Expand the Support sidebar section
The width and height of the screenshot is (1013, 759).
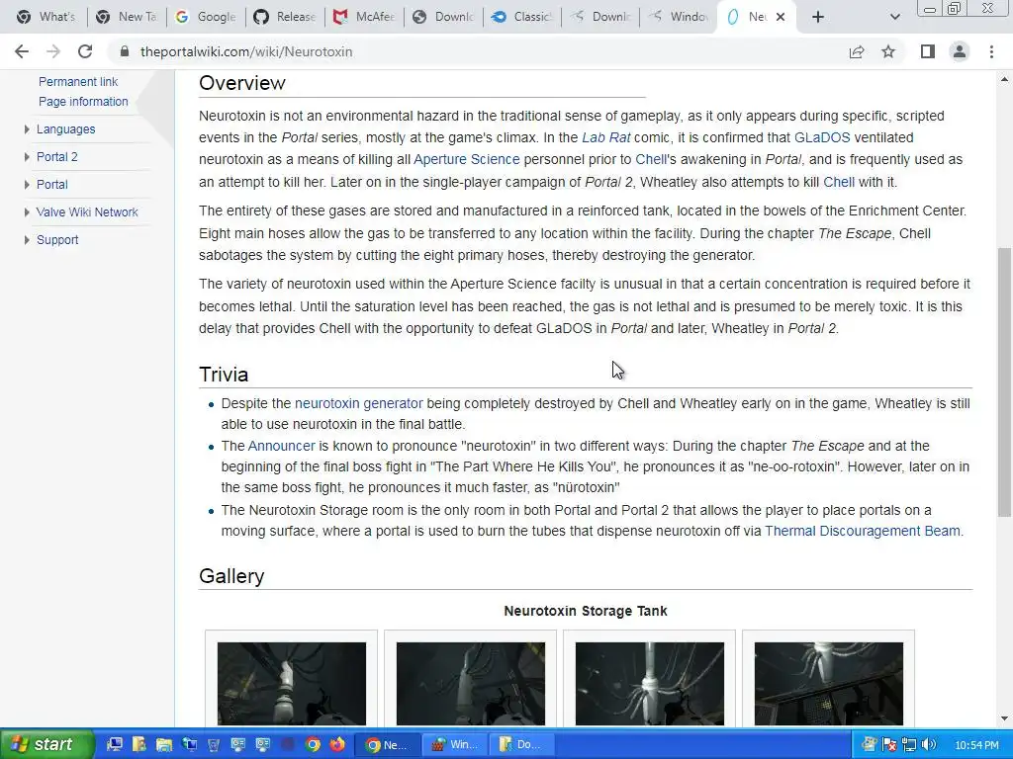[x=27, y=240]
